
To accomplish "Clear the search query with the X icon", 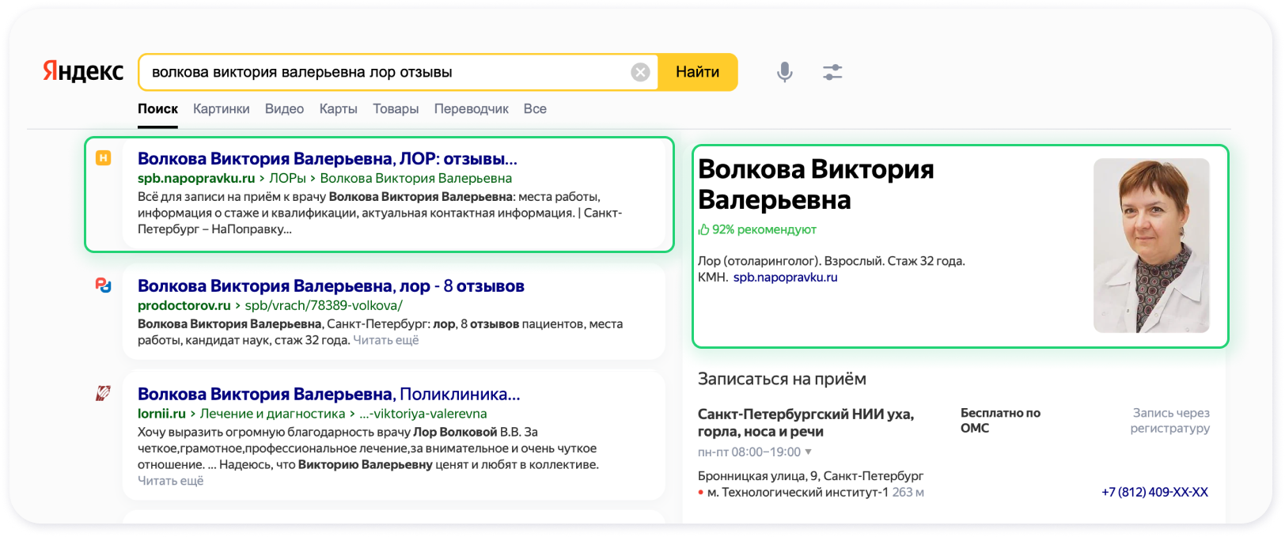I will click(x=640, y=72).
